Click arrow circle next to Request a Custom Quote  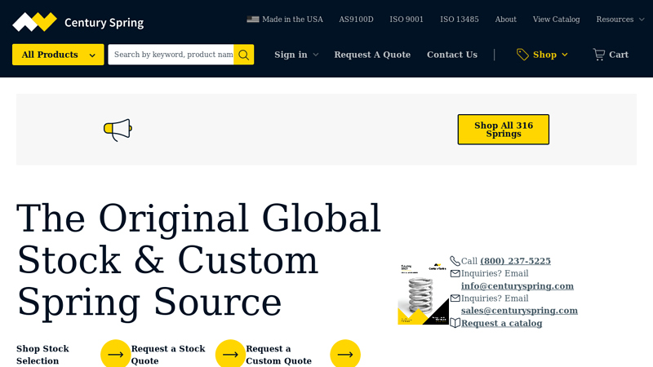pyautogui.click(x=345, y=354)
